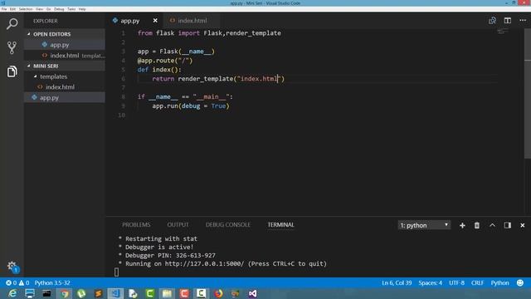The image size is (531, 299).
Task: Select app.py in MINI SERI folder
Action: pos(65,98)
